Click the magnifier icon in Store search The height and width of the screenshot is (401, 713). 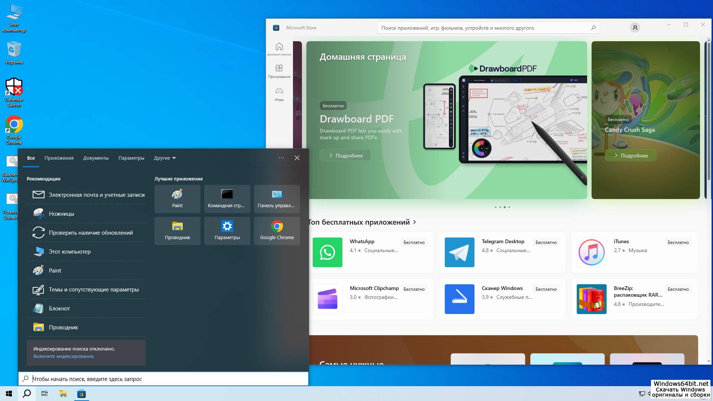(593, 28)
